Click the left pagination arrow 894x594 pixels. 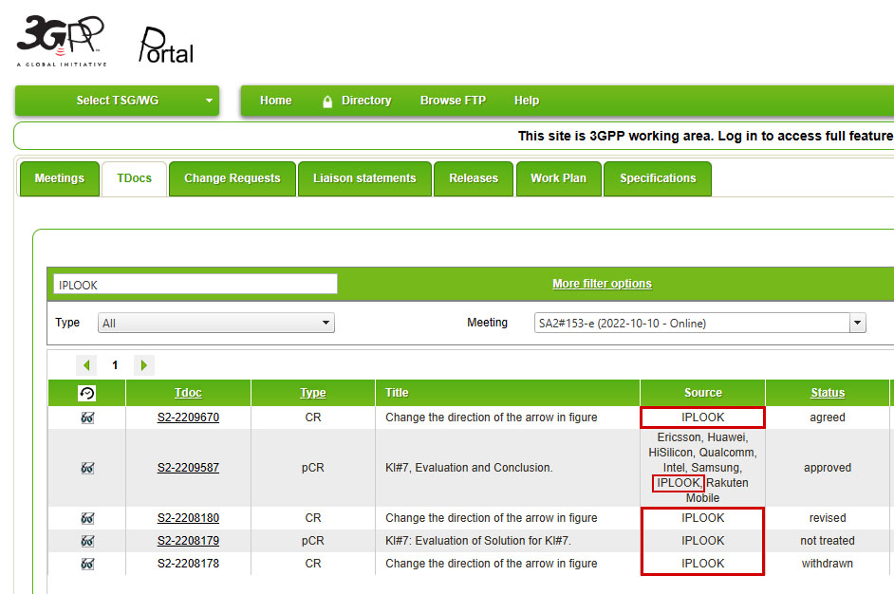tap(86, 365)
